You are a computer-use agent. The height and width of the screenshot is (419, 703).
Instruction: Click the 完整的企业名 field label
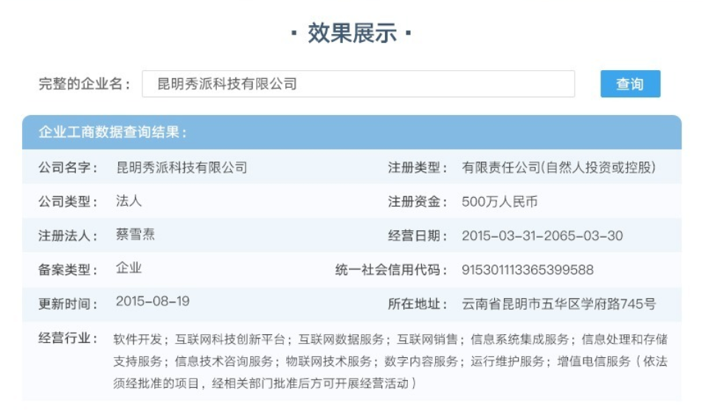click(x=84, y=84)
